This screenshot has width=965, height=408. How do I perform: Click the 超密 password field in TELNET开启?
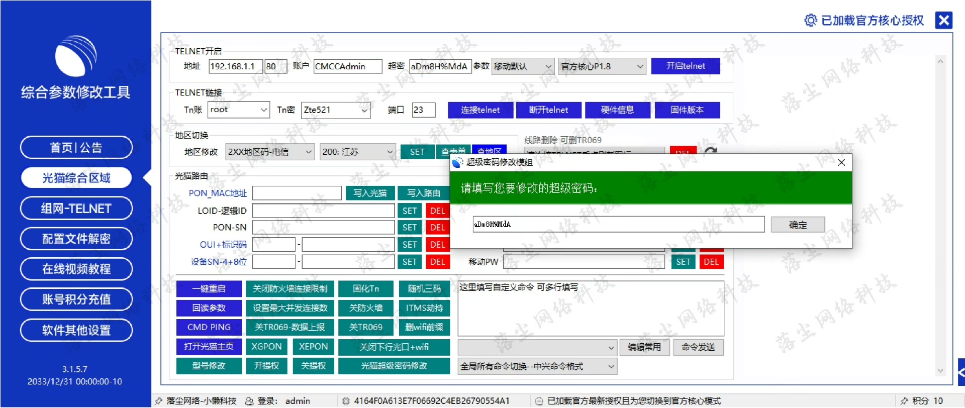[440, 66]
